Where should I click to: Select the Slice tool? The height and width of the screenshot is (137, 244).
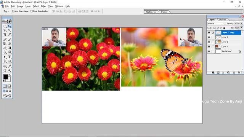[10, 34]
